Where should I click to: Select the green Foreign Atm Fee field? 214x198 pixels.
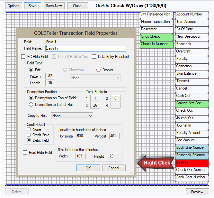pyautogui.click(x=192, y=104)
